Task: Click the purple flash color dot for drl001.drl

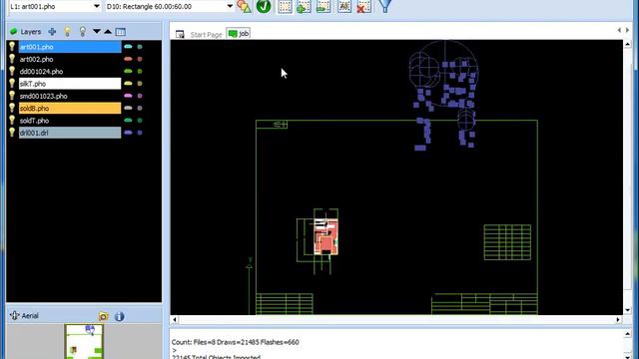Action: point(140,133)
